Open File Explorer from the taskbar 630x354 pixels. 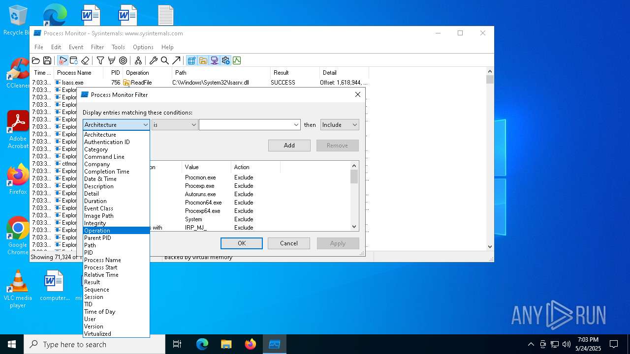[x=226, y=344]
